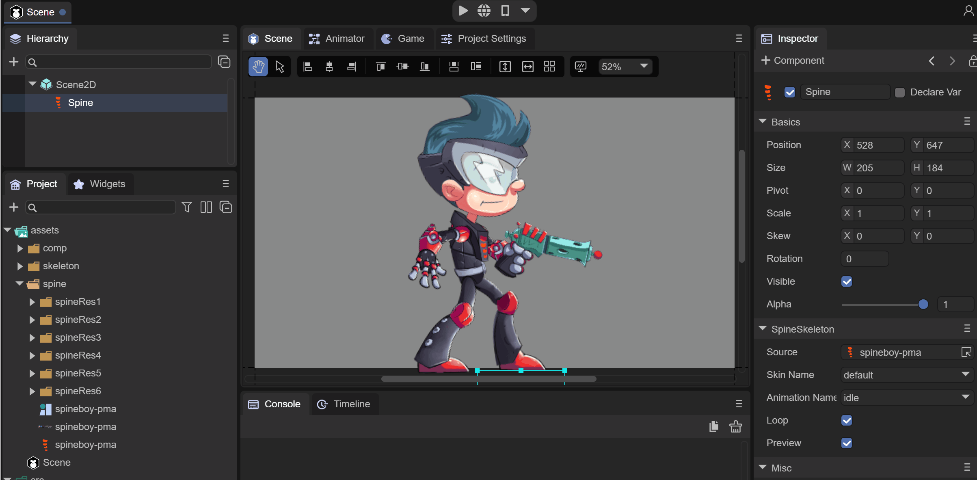977x480 pixels.
Task: Collapse the Basics section
Action: (763, 121)
